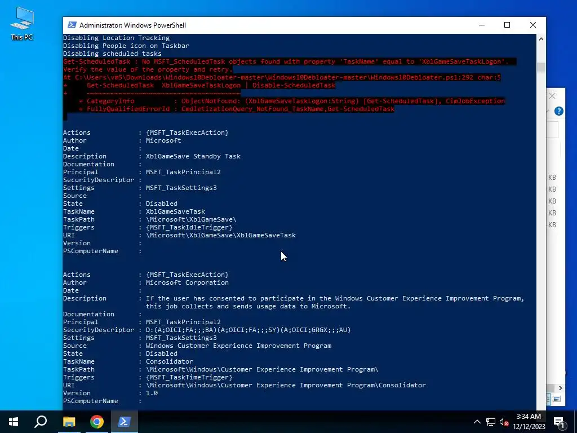Click the SecurityDescriptor 'D:(A;OICI;FA;;;BA)' value
This screenshot has width=577, height=433.
(248, 330)
